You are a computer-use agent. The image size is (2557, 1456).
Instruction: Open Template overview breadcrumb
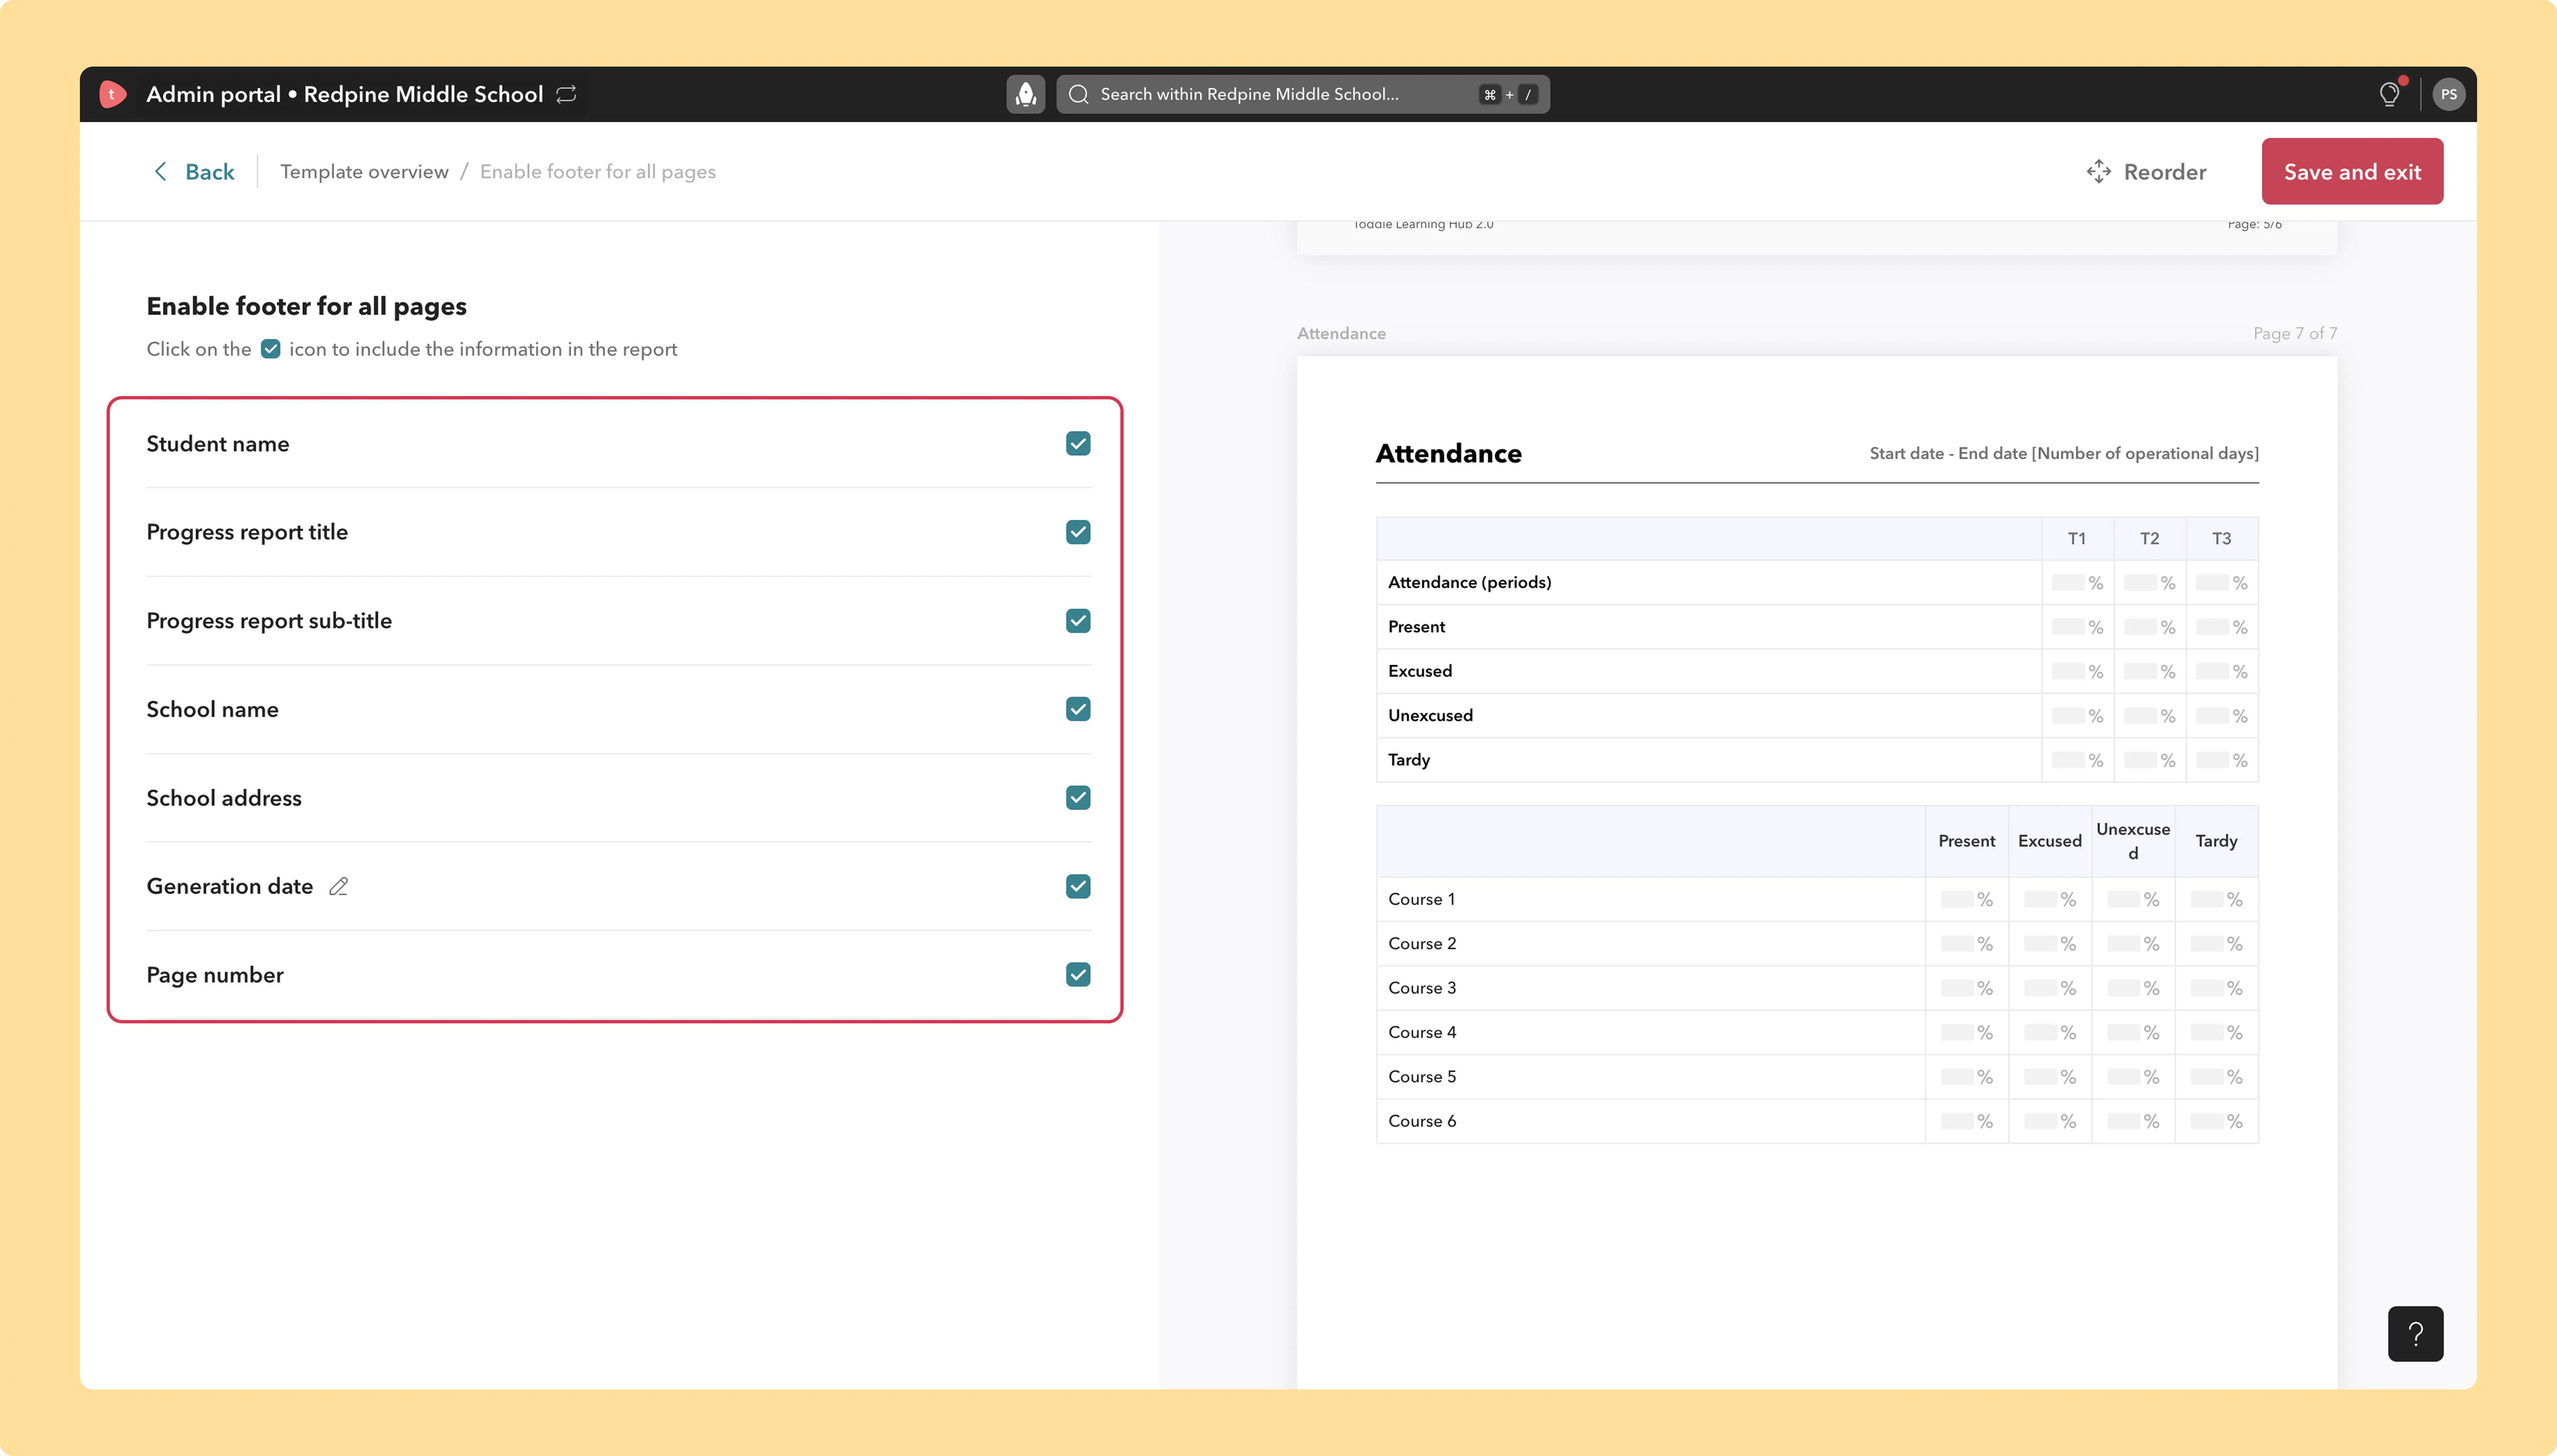tap(364, 172)
